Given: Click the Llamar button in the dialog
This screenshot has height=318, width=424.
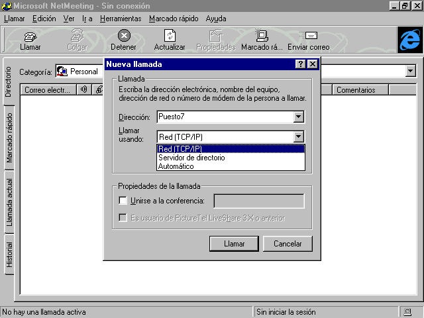Looking at the screenshot, I should coord(234,244).
